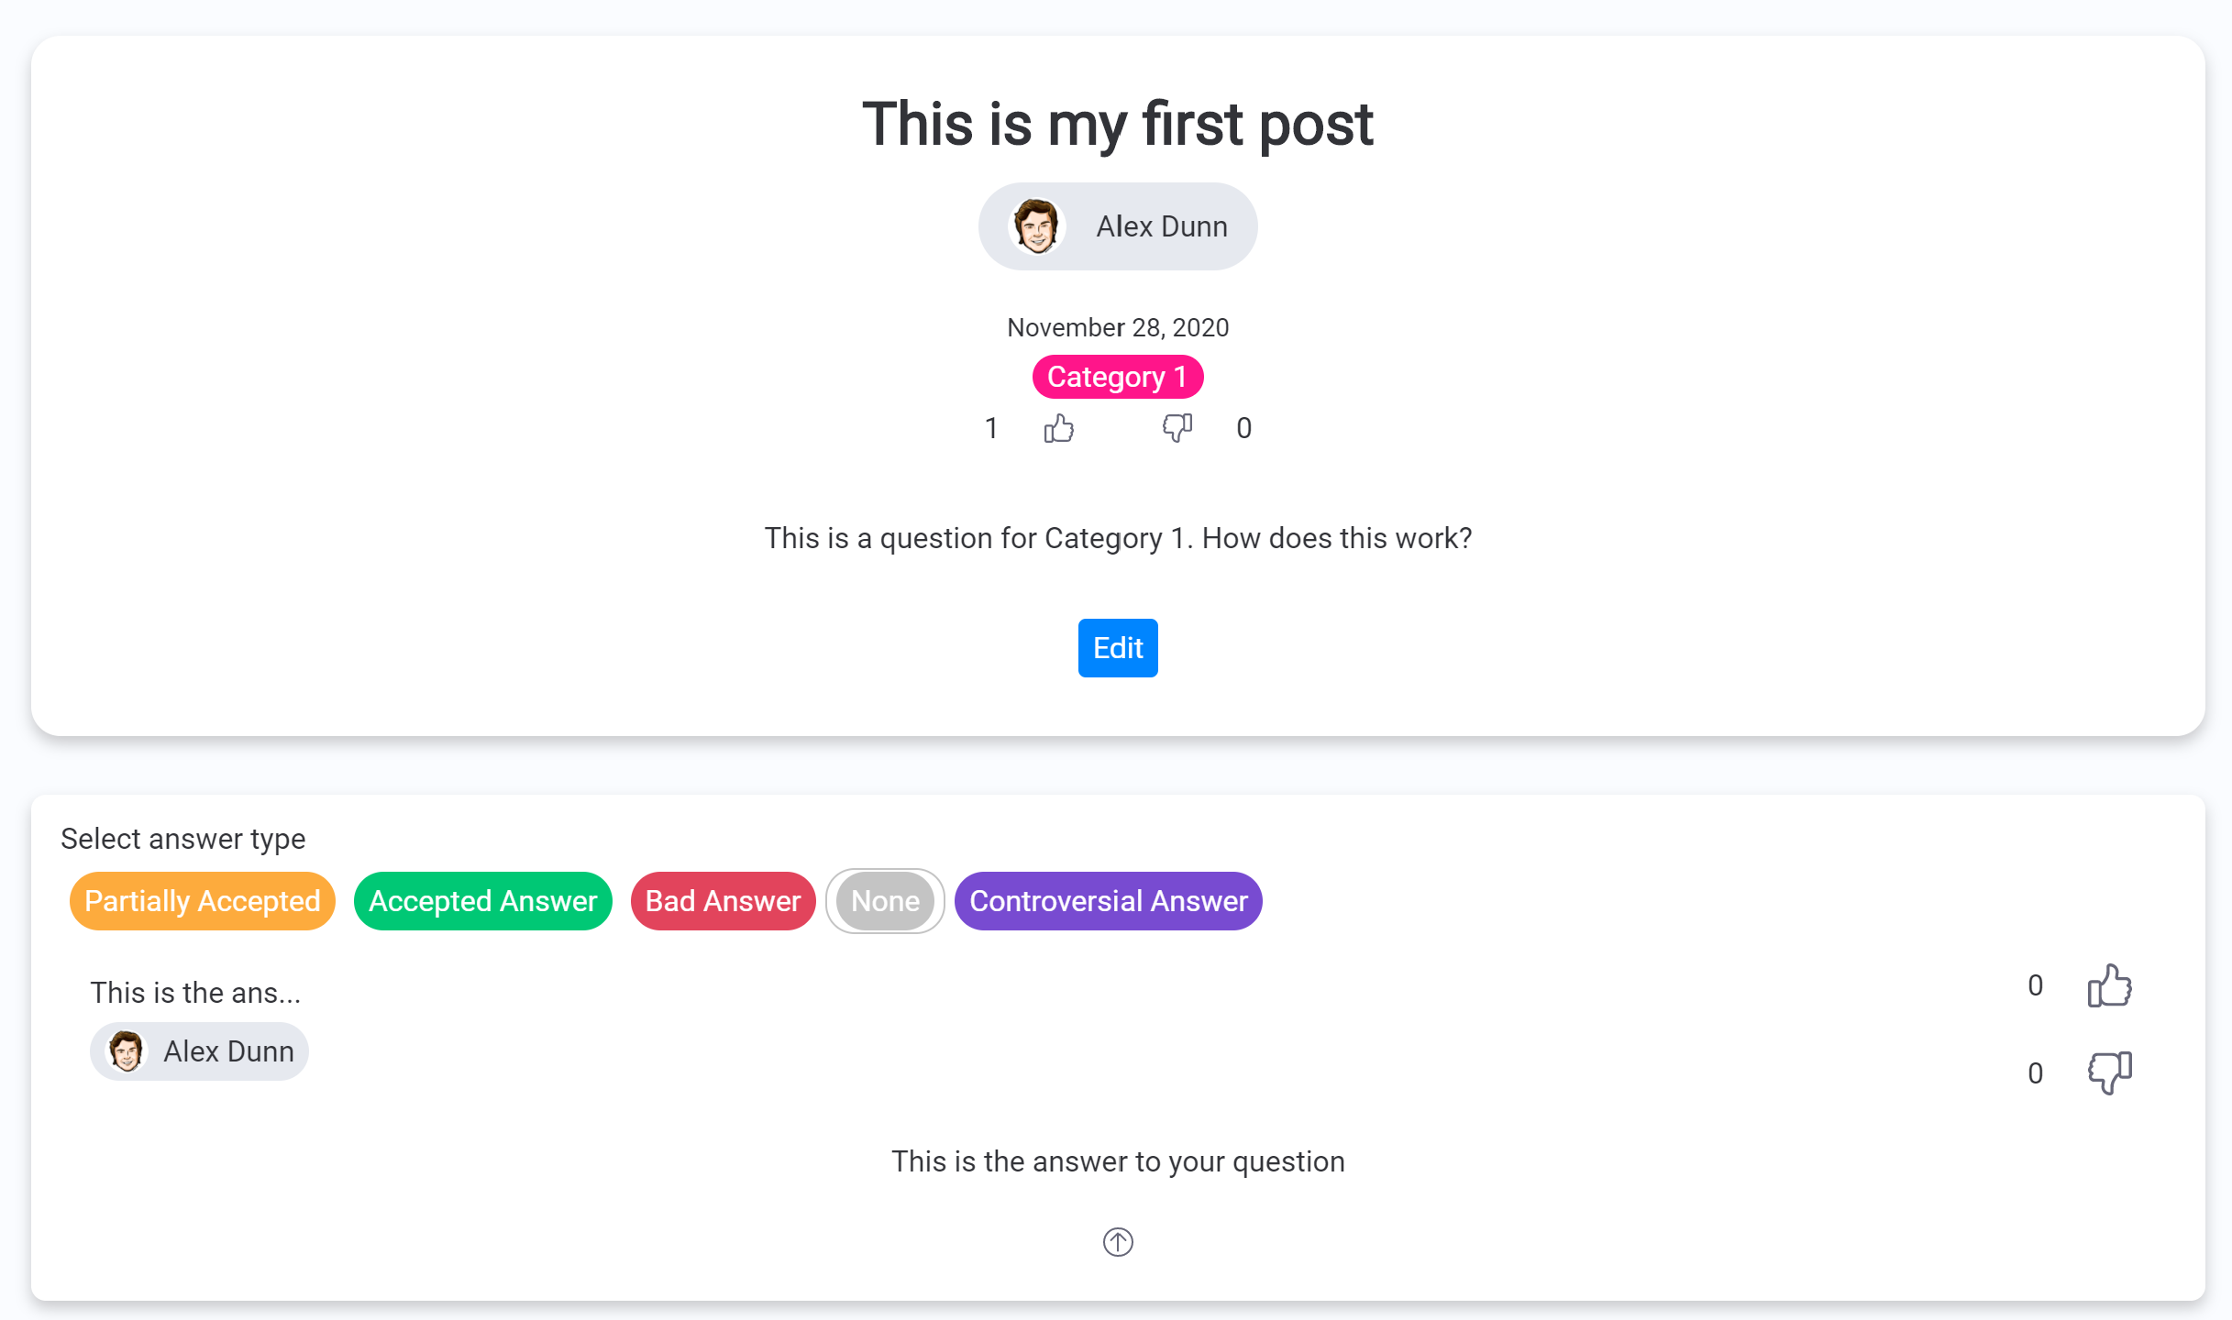Dislike the answer with its thumbs-down icon
The image size is (2232, 1320).
point(2109,1072)
